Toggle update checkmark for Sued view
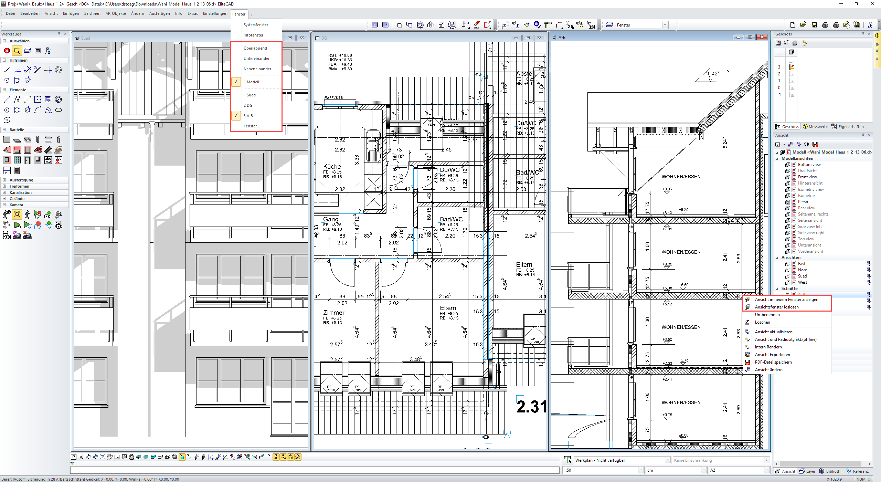 click(869, 276)
